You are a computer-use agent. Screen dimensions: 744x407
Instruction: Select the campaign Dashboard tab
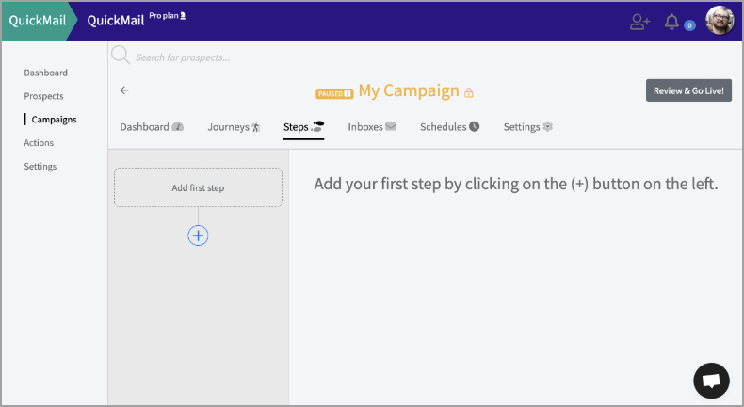tap(151, 127)
